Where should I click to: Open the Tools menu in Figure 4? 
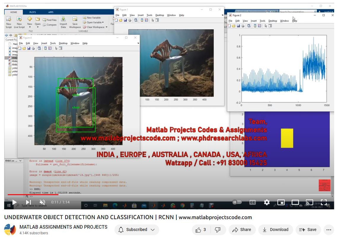53,43
